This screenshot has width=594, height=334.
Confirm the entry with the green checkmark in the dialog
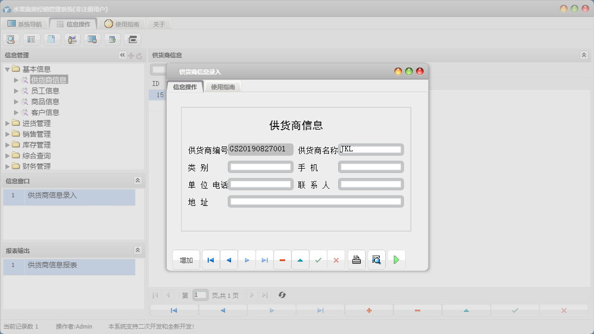[x=318, y=260]
